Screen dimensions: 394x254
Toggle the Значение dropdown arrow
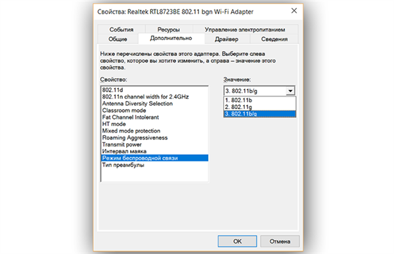point(290,91)
